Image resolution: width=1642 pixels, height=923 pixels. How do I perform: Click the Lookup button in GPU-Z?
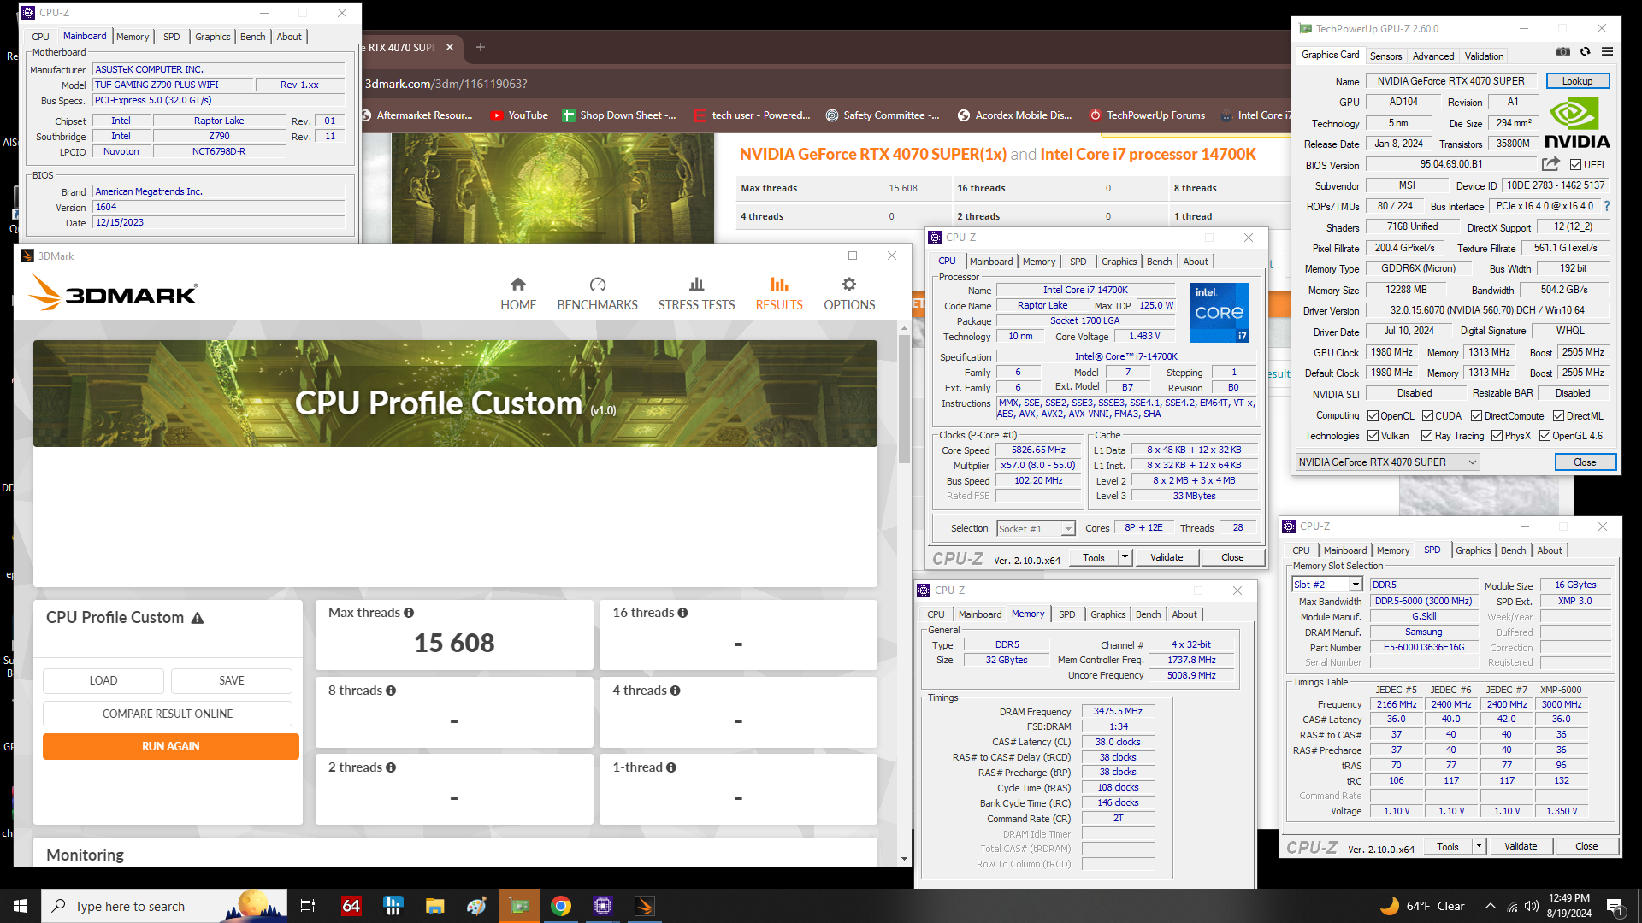click(1577, 81)
